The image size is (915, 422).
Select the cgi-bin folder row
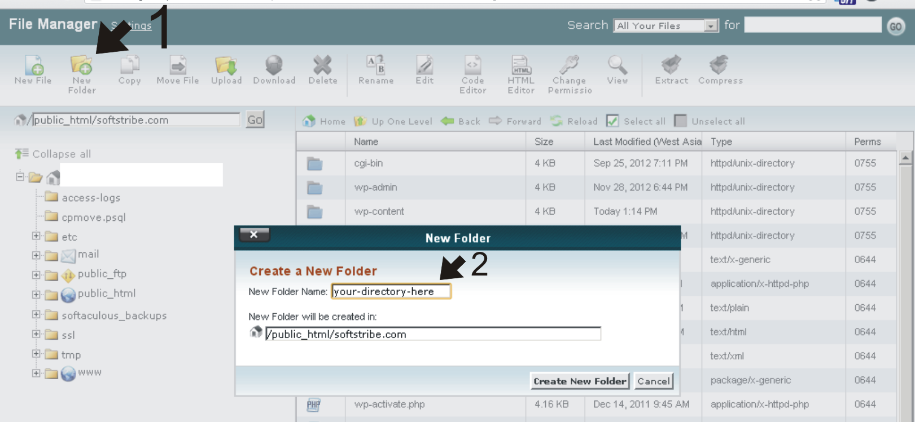(596, 163)
